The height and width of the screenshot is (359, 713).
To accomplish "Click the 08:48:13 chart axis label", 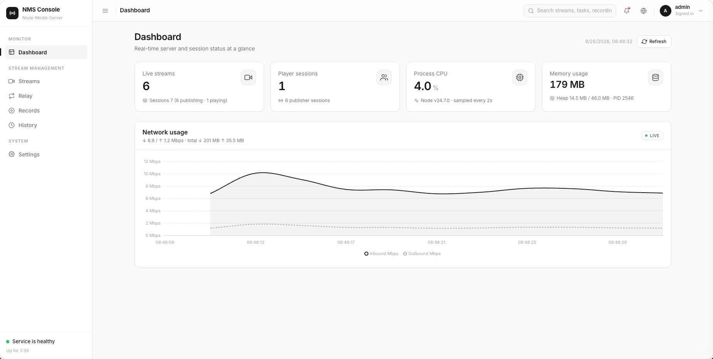I will point(255,242).
